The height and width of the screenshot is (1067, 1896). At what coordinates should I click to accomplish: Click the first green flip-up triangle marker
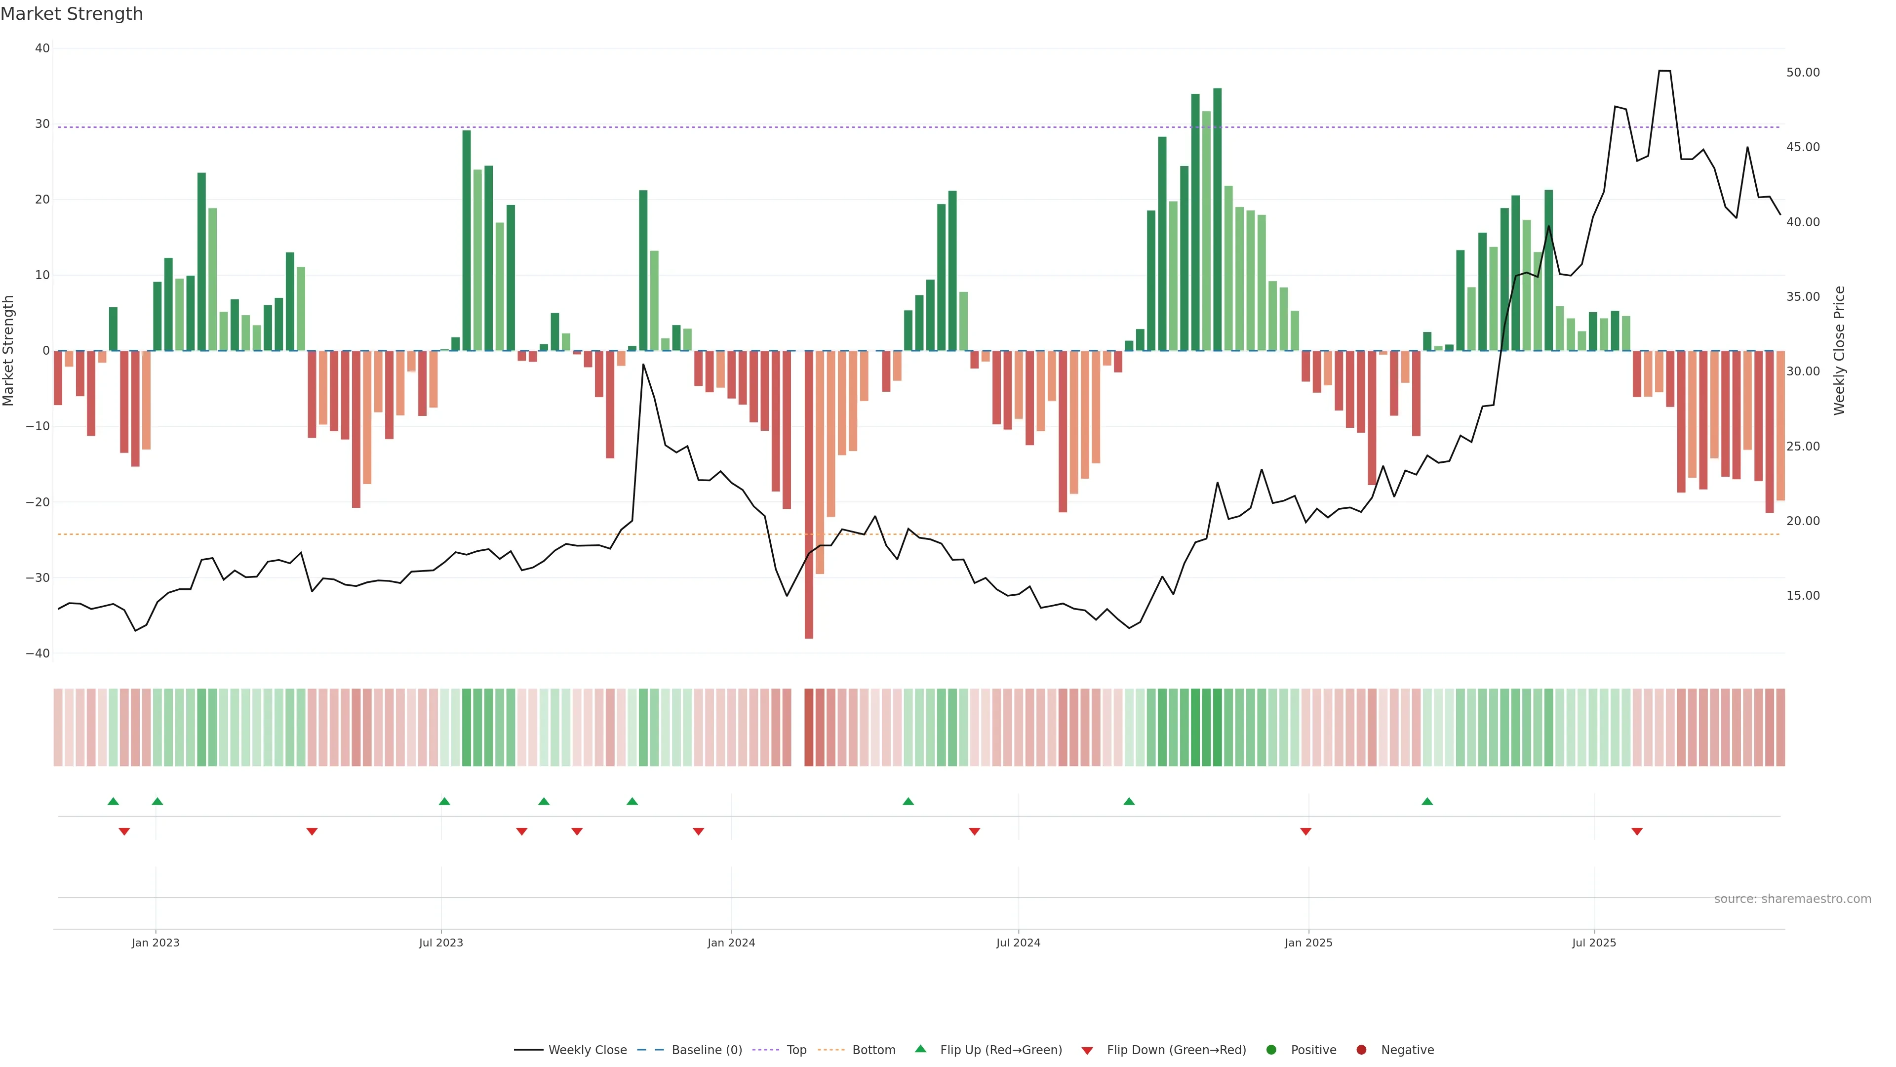[113, 801]
